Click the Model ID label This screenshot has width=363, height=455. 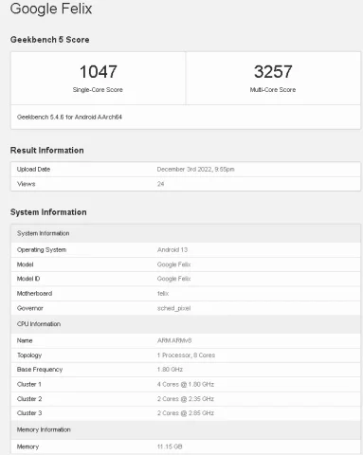[28, 279]
